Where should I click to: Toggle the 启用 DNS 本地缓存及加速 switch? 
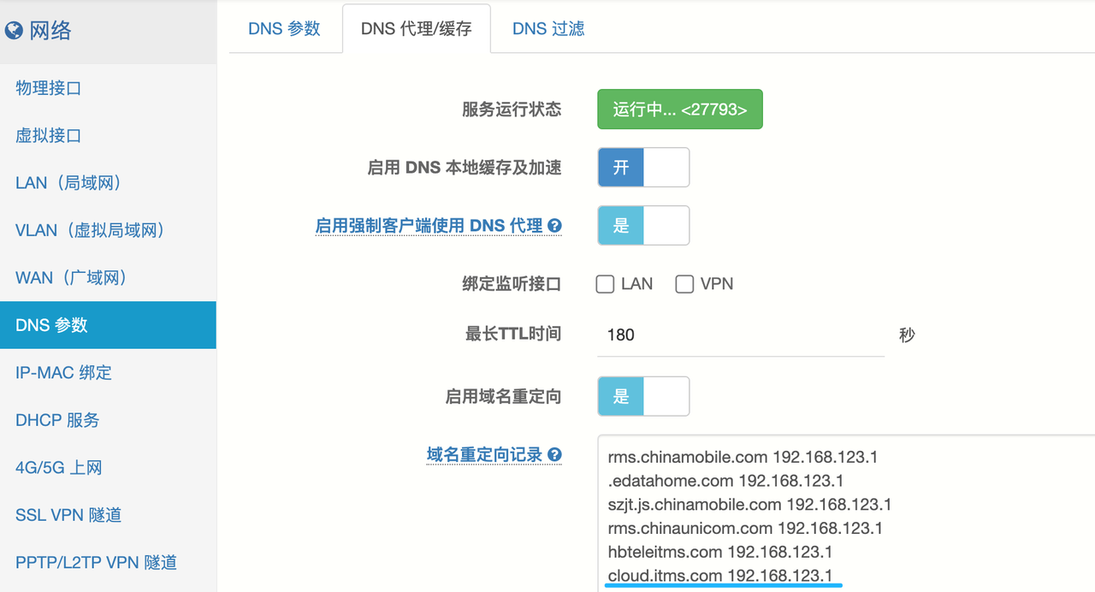click(642, 168)
